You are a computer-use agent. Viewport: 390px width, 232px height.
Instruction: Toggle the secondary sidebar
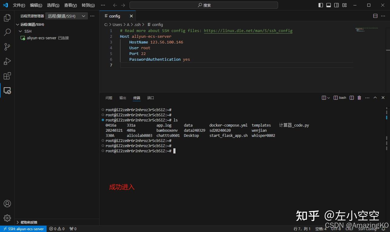coord(336,5)
